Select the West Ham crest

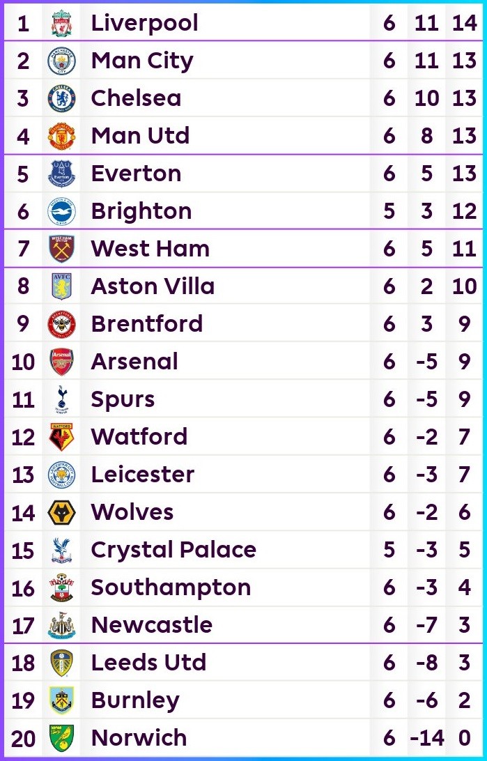61,249
